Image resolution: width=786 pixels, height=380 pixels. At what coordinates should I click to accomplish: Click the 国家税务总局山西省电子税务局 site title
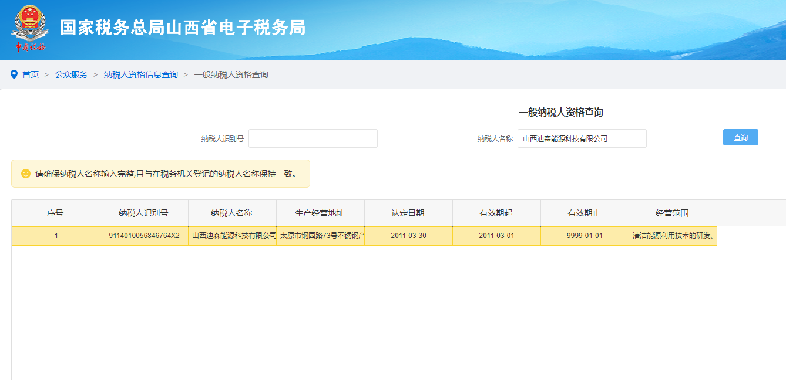tap(183, 28)
